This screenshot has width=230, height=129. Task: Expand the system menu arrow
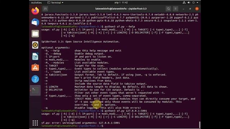coord(197,3)
